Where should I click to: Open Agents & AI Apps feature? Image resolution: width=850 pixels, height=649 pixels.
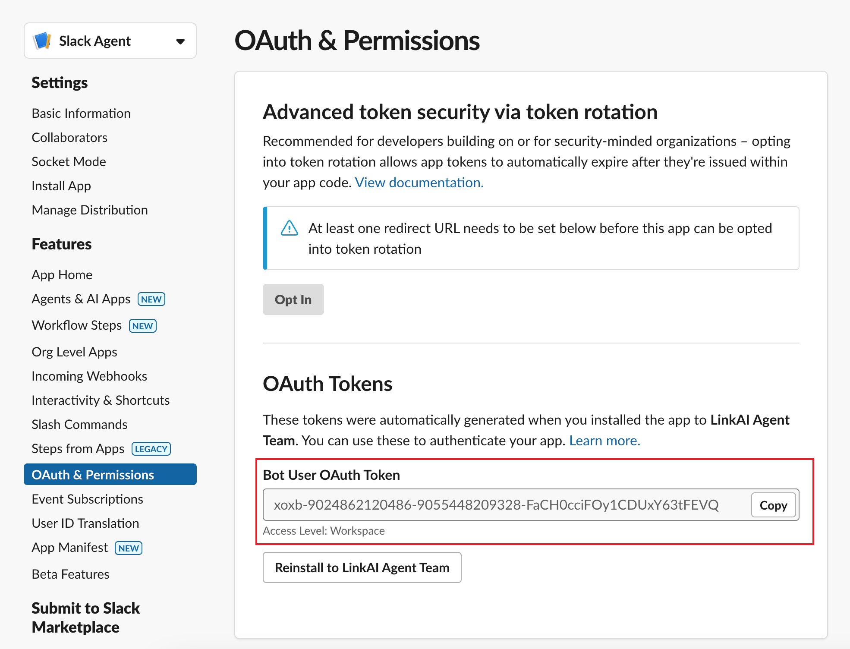[x=81, y=299]
